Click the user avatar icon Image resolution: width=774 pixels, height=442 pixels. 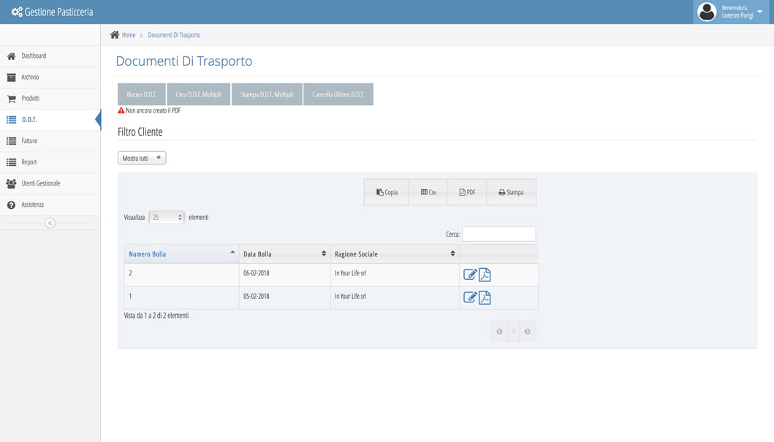coord(707,12)
